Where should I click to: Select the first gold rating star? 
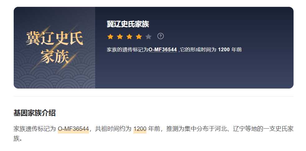tap(110, 36)
